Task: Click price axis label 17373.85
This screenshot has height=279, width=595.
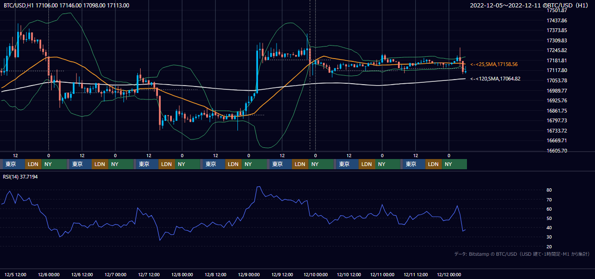Action: 556,30
